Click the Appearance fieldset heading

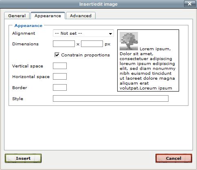tap(28, 26)
